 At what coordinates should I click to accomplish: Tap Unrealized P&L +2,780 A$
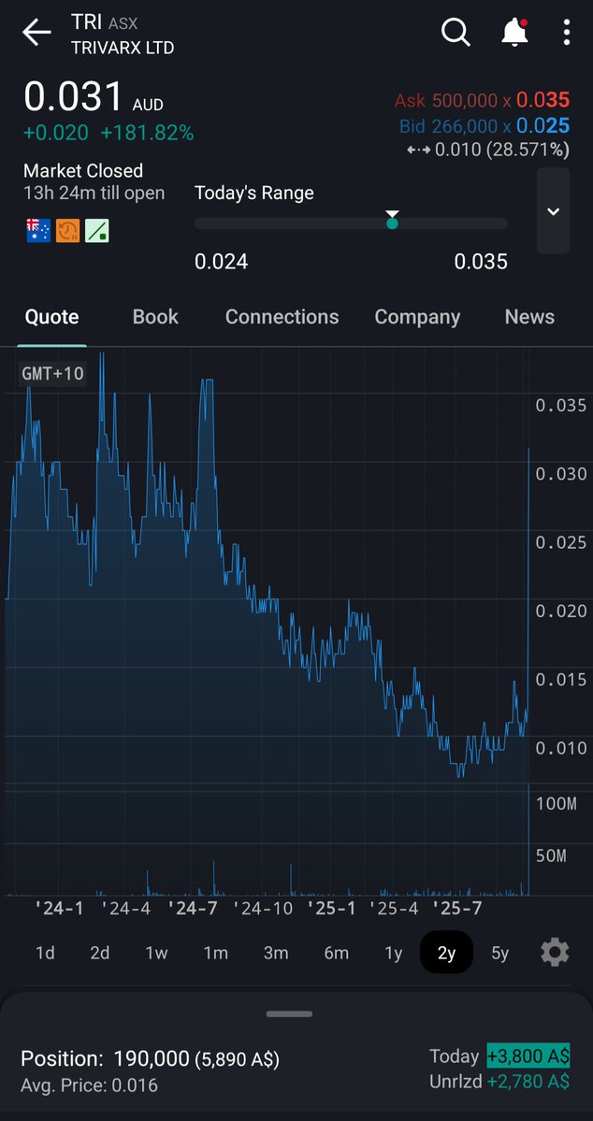528,1082
